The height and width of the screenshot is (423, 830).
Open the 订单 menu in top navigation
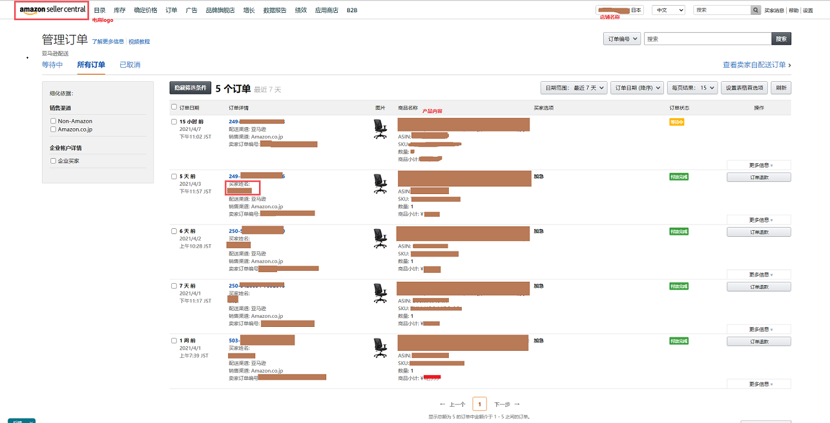click(171, 10)
